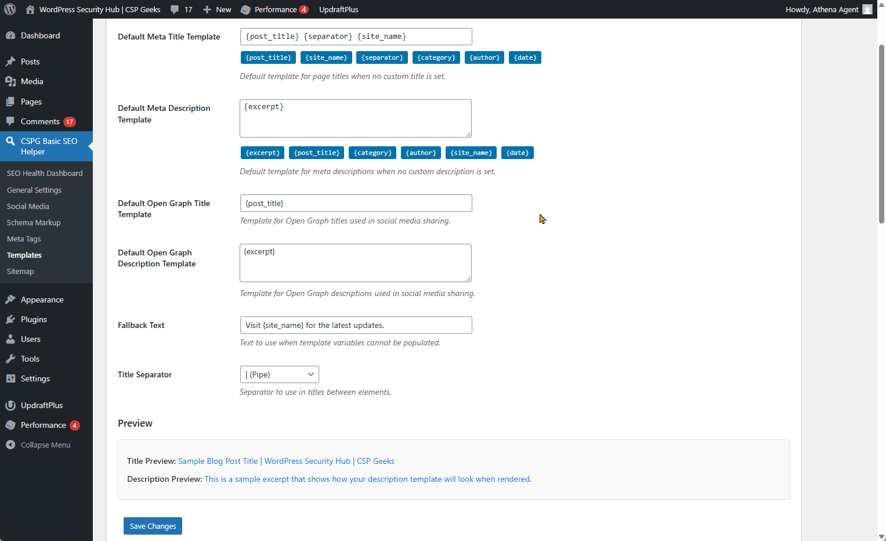This screenshot has height=541, width=886.
Task: Click the Save Changes button
Action: coord(153,526)
